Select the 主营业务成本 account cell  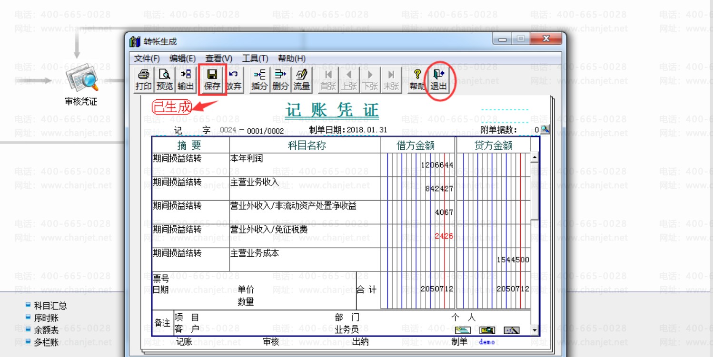[x=305, y=260]
